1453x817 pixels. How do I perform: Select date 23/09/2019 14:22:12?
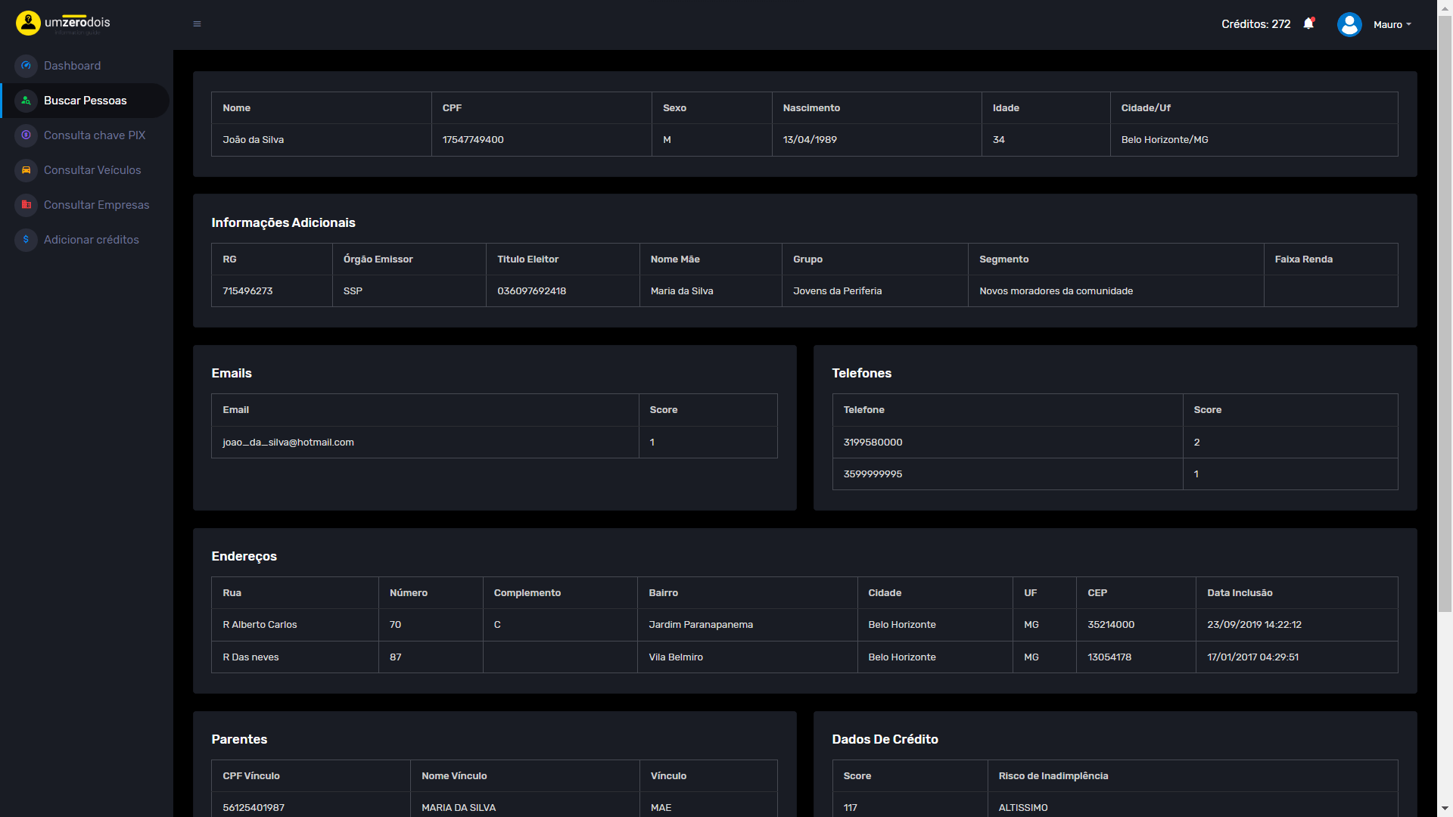tap(1254, 625)
